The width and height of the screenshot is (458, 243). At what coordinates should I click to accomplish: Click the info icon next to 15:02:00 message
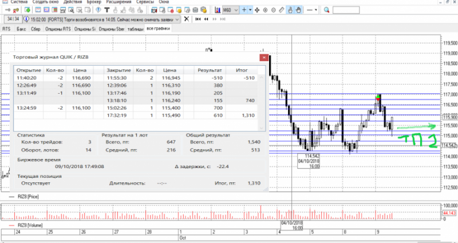pyautogui.click(x=26, y=19)
